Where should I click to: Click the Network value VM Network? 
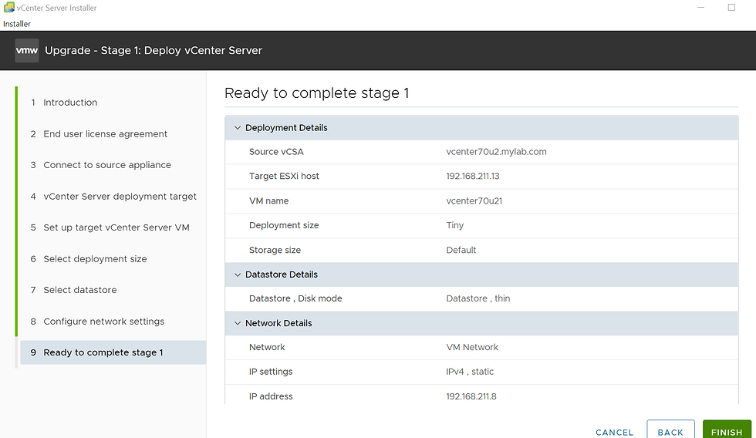(x=472, y=347)
